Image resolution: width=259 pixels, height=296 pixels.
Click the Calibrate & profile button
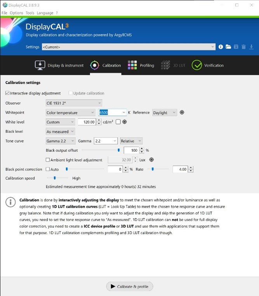(130, 286)
